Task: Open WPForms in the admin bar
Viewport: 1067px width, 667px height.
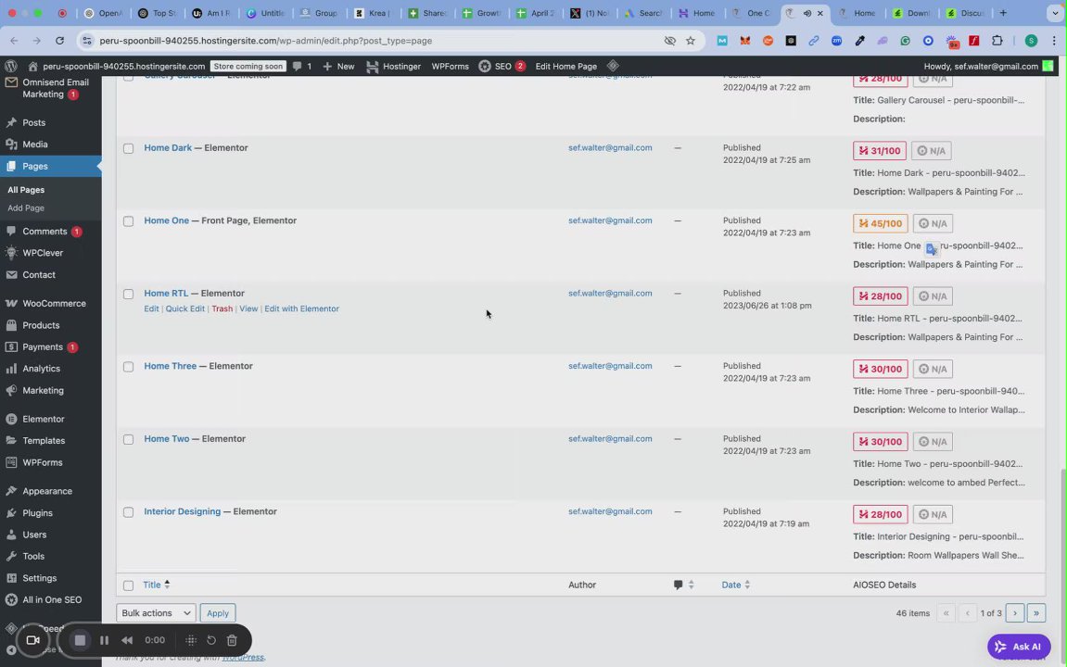Action: click(x=450, y=66)
